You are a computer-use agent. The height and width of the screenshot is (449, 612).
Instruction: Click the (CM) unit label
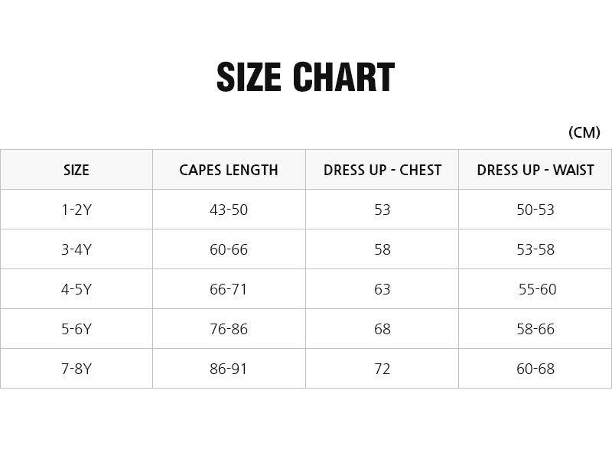584,132
